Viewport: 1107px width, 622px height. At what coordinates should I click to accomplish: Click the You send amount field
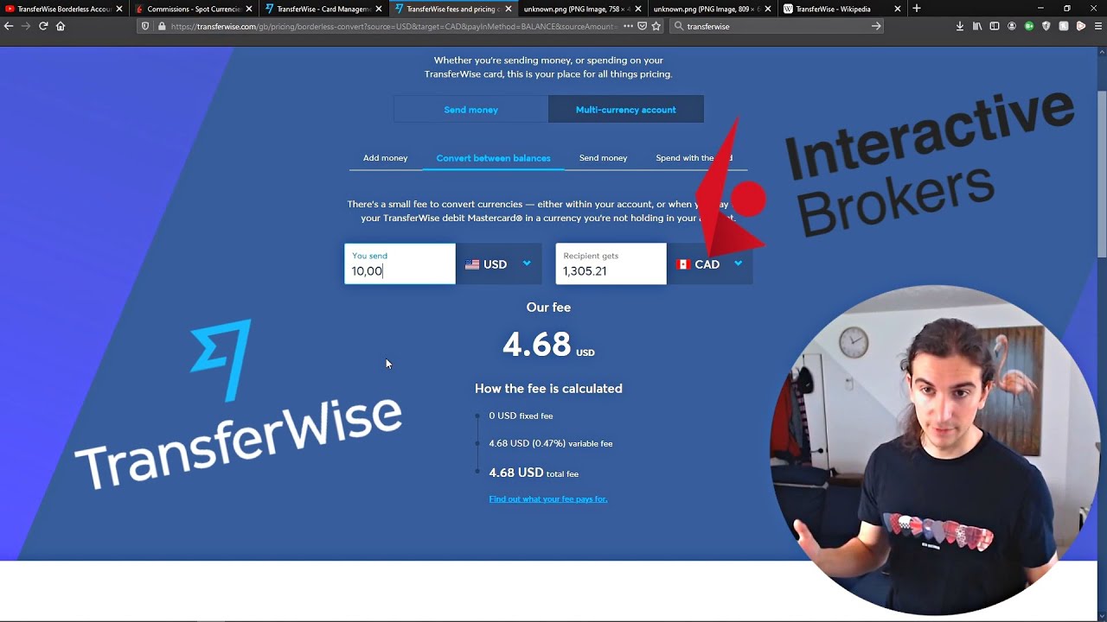tap(400, 264)
